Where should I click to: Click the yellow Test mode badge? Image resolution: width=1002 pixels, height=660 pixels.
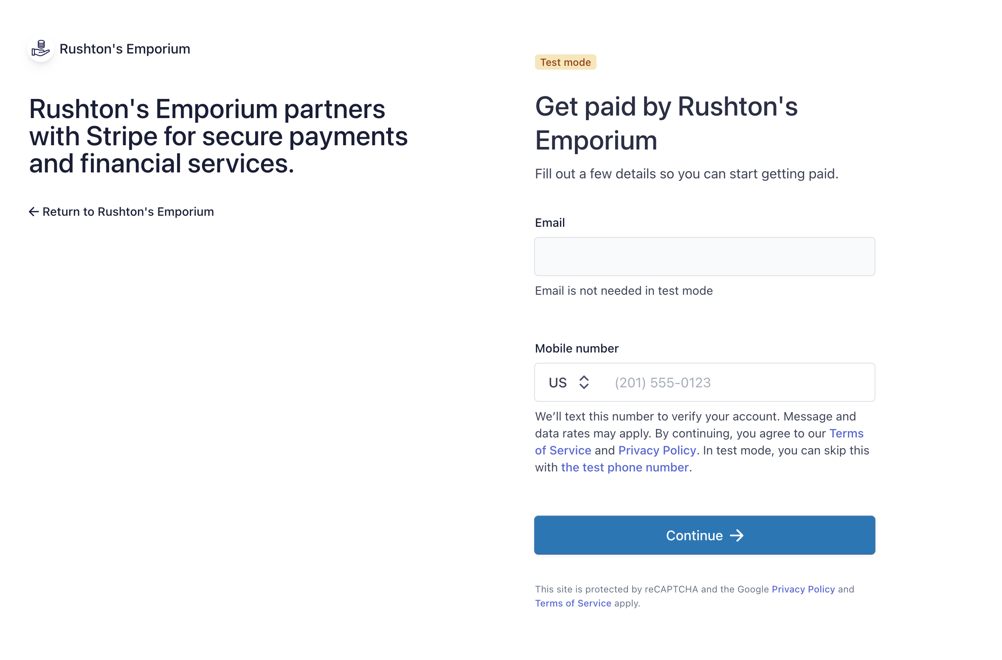click(x=565, y=62)
